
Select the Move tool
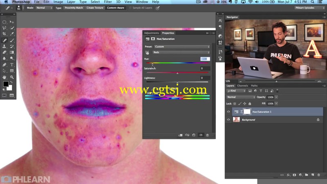(12, 22)
